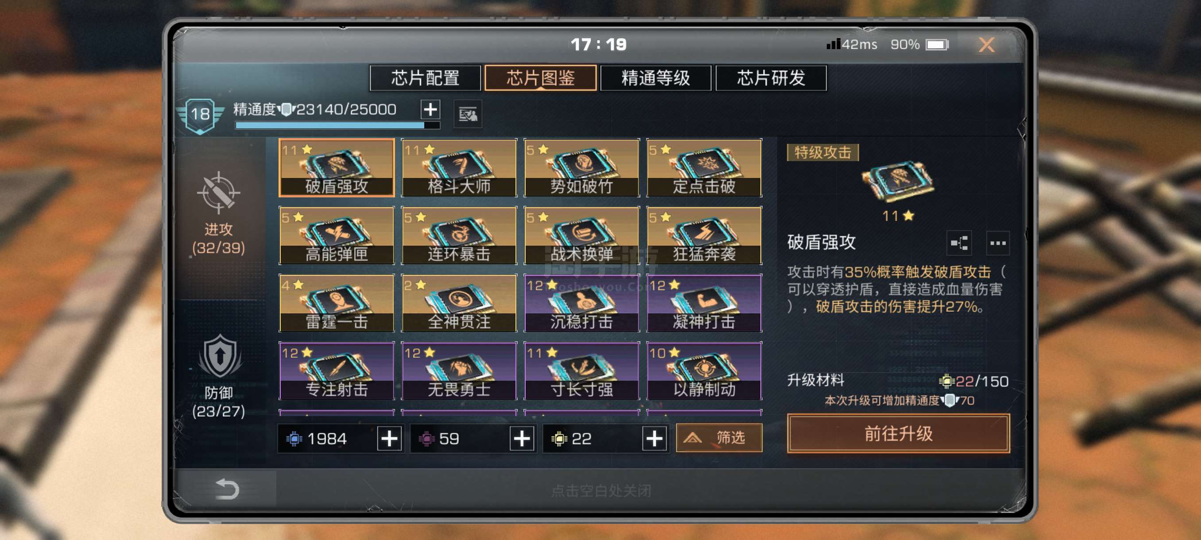
Task: Add more blue chip currency 1984
Action: coord(389,439)
